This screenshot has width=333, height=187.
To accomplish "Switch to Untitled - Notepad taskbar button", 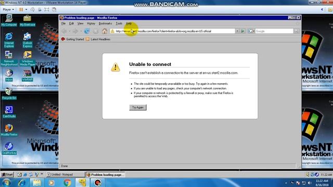I will click(x=65, y=175).
